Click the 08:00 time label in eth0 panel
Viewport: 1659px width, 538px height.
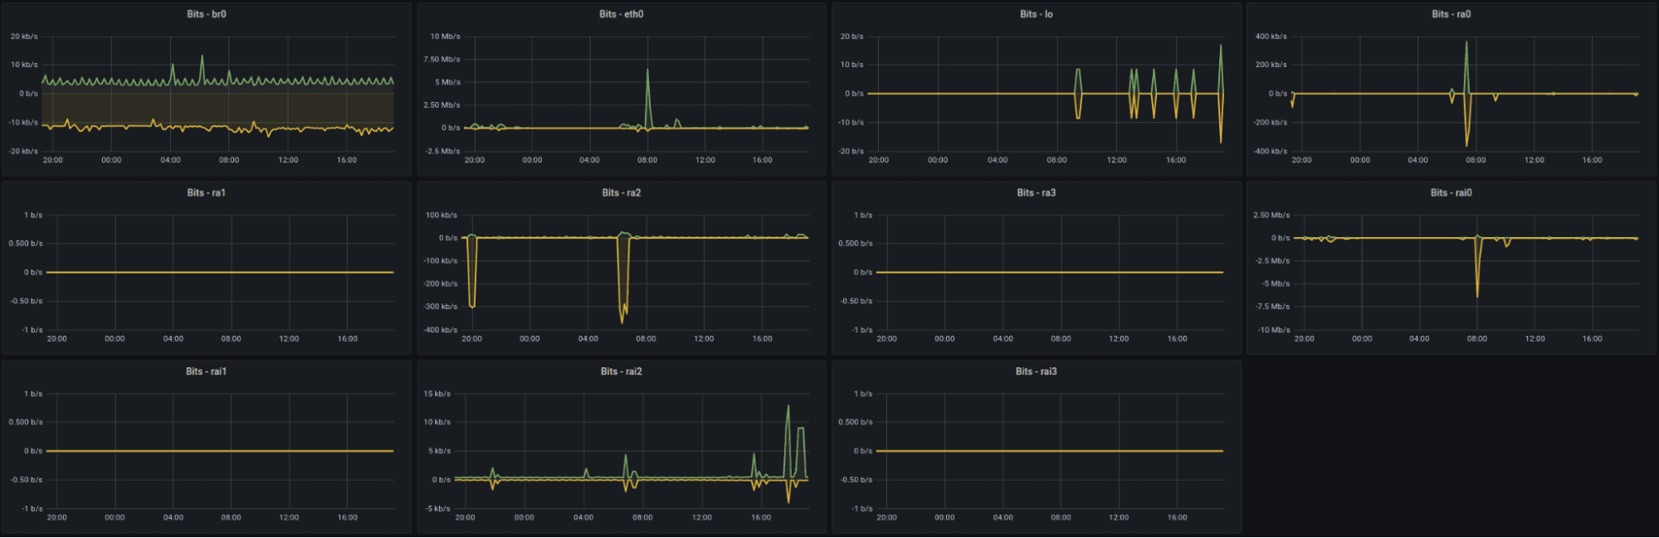point(647,160)
